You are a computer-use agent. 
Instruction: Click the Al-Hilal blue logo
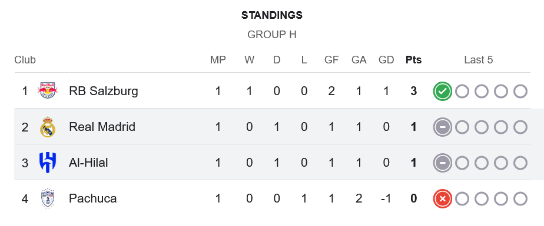(x=48, y=163)
